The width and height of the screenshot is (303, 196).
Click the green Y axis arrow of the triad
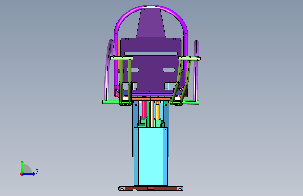point(22,167)
